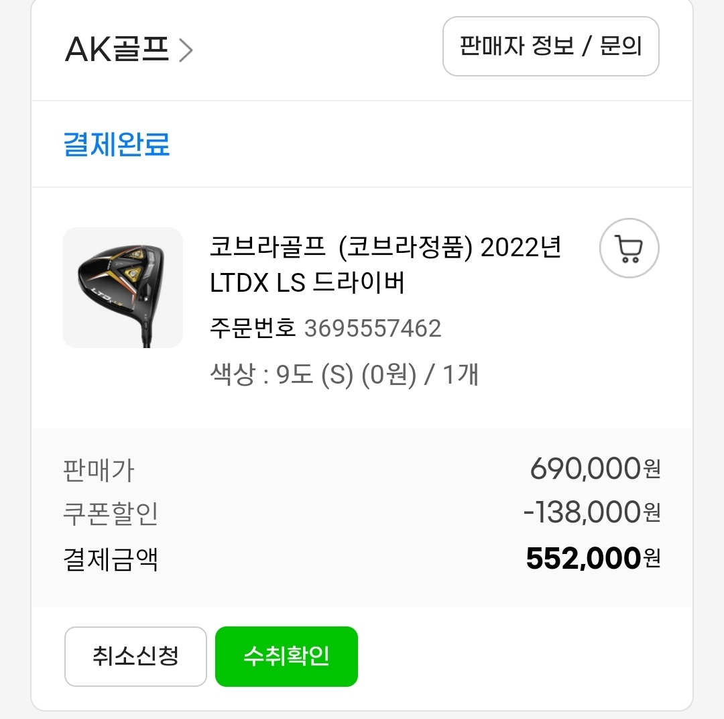Select the 552,000원 payment total
724x719 pixels.
click(x=593, y=558)
